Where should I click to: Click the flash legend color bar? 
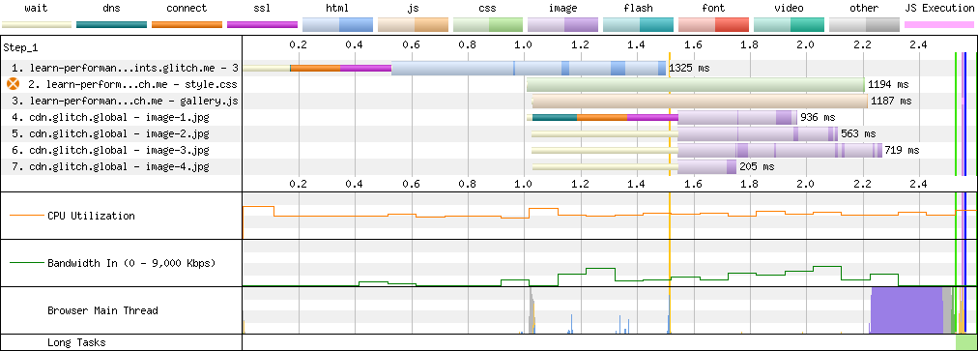coord(638,24)
